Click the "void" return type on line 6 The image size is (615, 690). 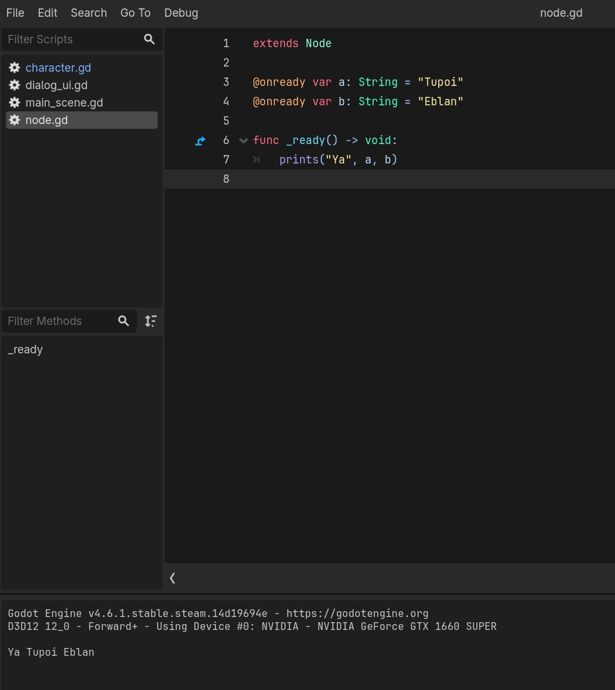click(378, 140)
